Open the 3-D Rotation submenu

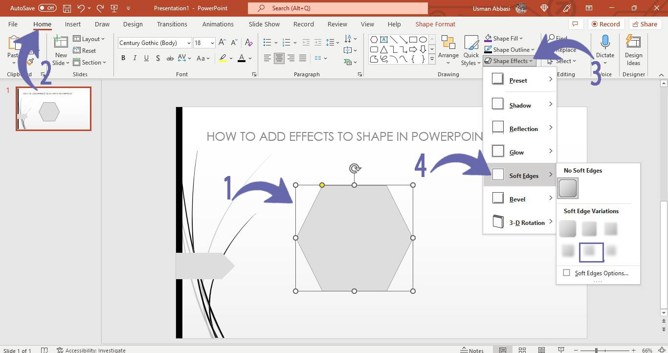pyautogui.click(x=520, y=222)
